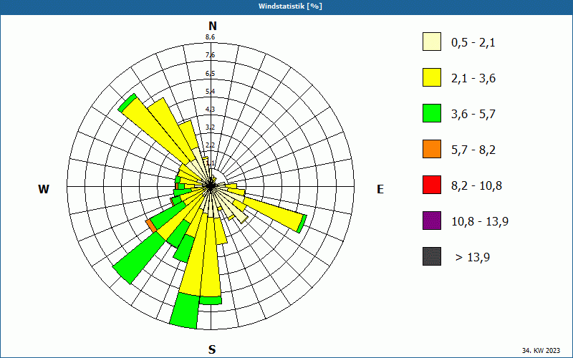Click the legend label '> 13,9'
The height and width of the screenshot is (358, 573).
tap(473, 258)
